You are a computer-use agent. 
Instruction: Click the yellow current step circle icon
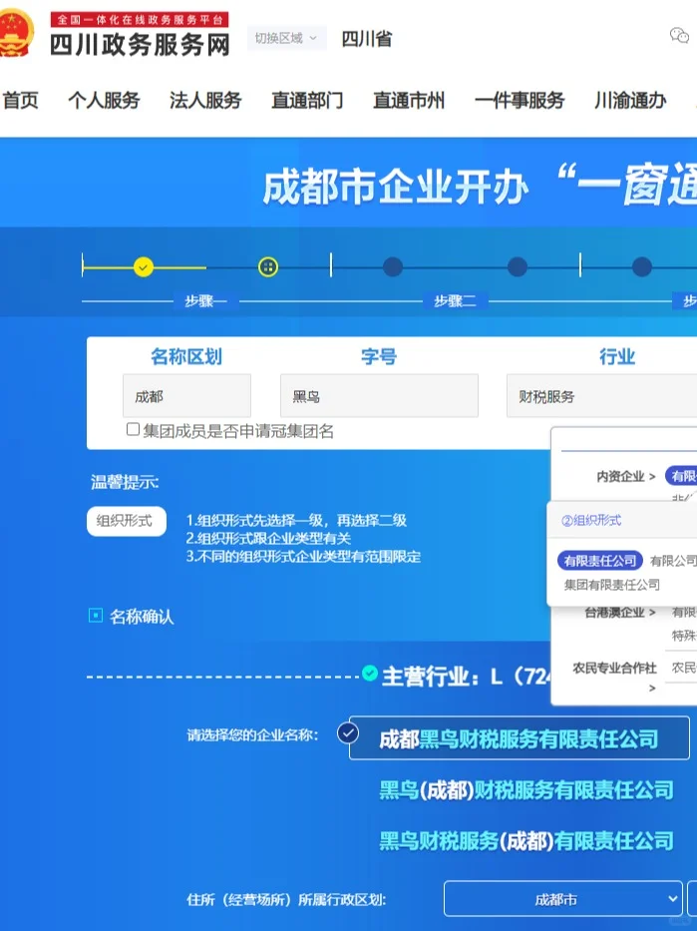click(268, 266)
